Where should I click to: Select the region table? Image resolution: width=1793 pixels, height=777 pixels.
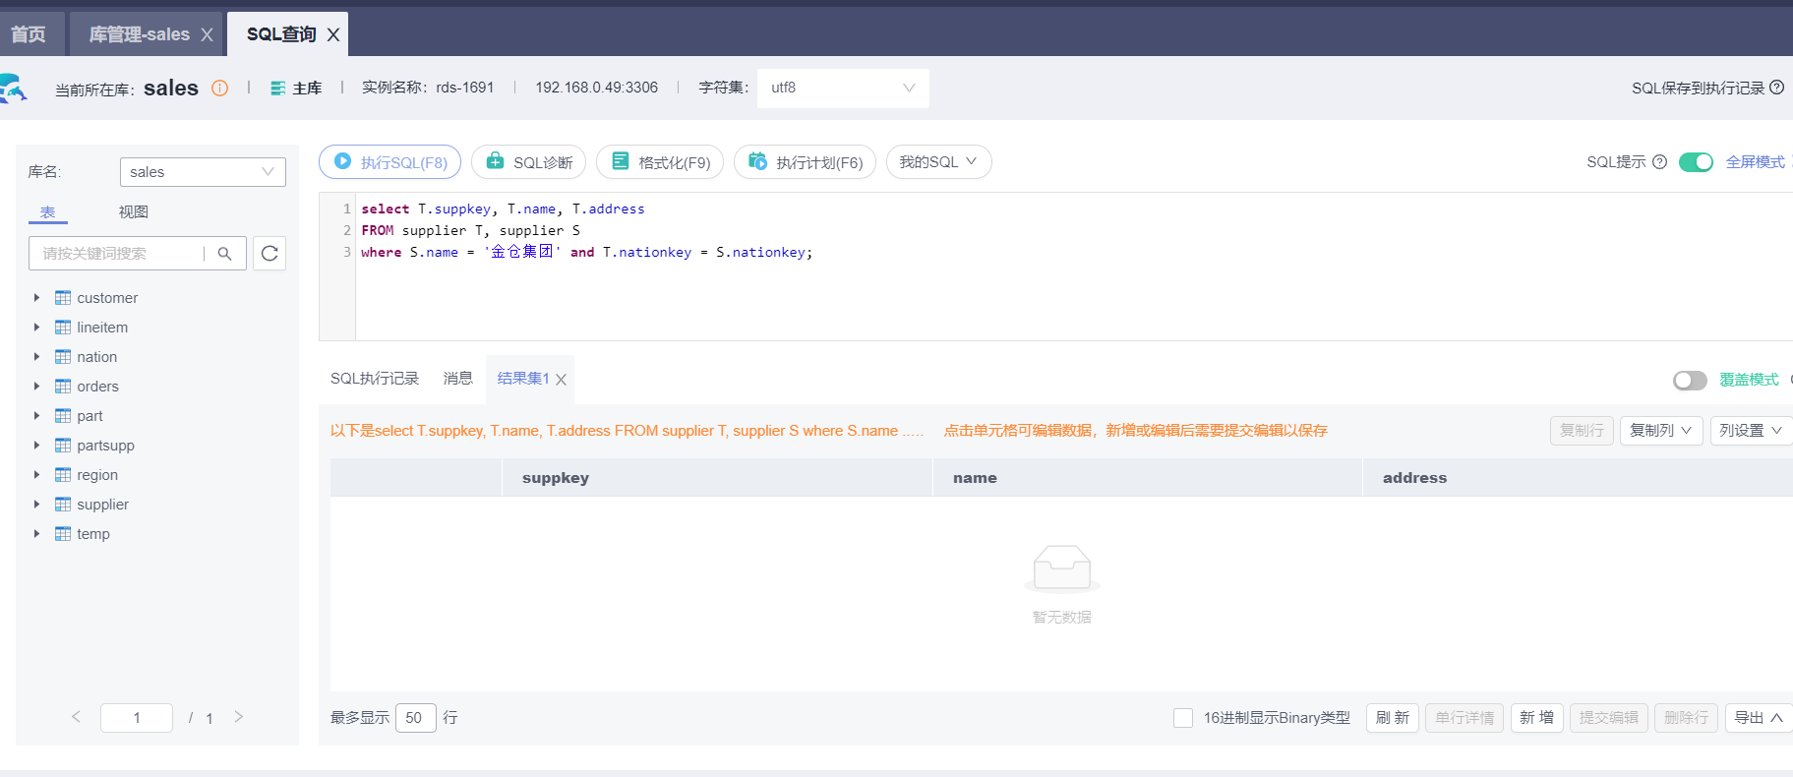[97, 475]
